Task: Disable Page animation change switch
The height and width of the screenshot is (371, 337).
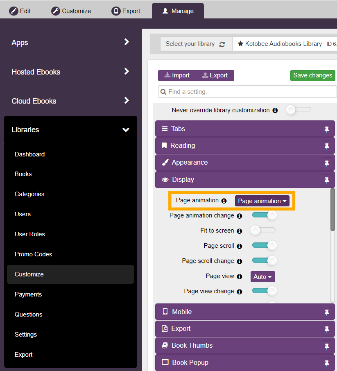Action: pos(264,215)
